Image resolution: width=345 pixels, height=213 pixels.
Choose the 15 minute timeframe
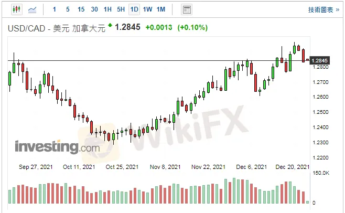pos(81,9)
